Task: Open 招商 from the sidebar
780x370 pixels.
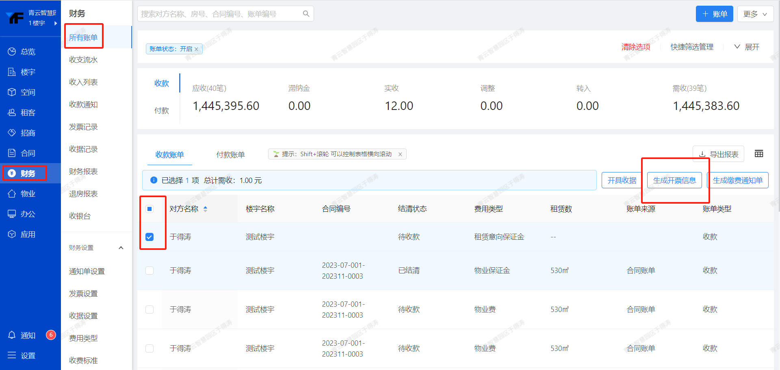Action: click(x=28, y=133)
